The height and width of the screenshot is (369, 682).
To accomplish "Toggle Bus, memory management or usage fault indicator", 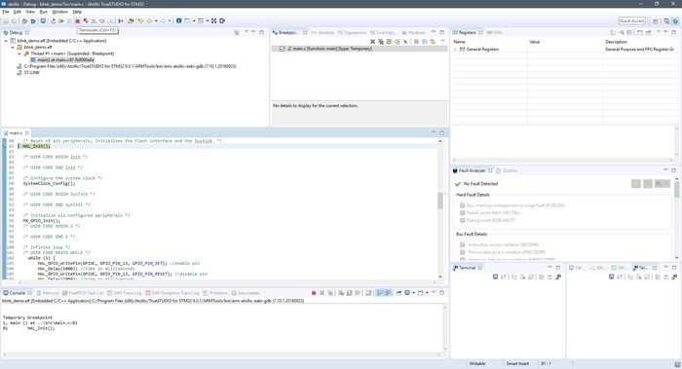I will point(463,205).
